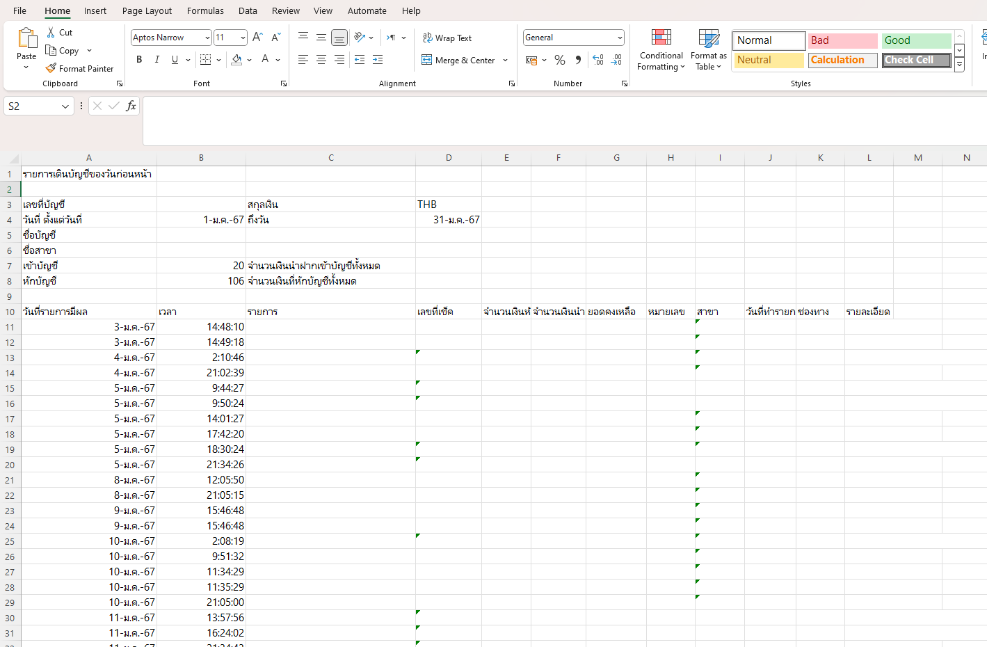Viewport: 987px width, 647px height.
Task: Expand the cell styles gallery
Action: (x=959, y=65)
